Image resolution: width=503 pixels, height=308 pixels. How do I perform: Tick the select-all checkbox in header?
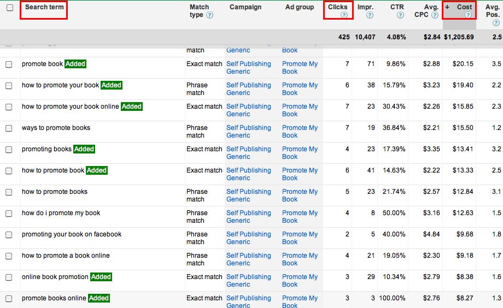(x=10, y=7)
